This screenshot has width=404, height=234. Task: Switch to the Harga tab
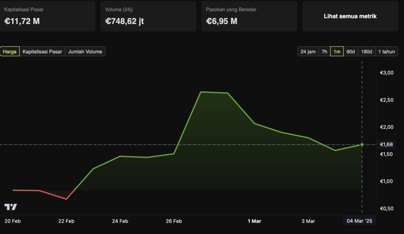click(9, 51)
